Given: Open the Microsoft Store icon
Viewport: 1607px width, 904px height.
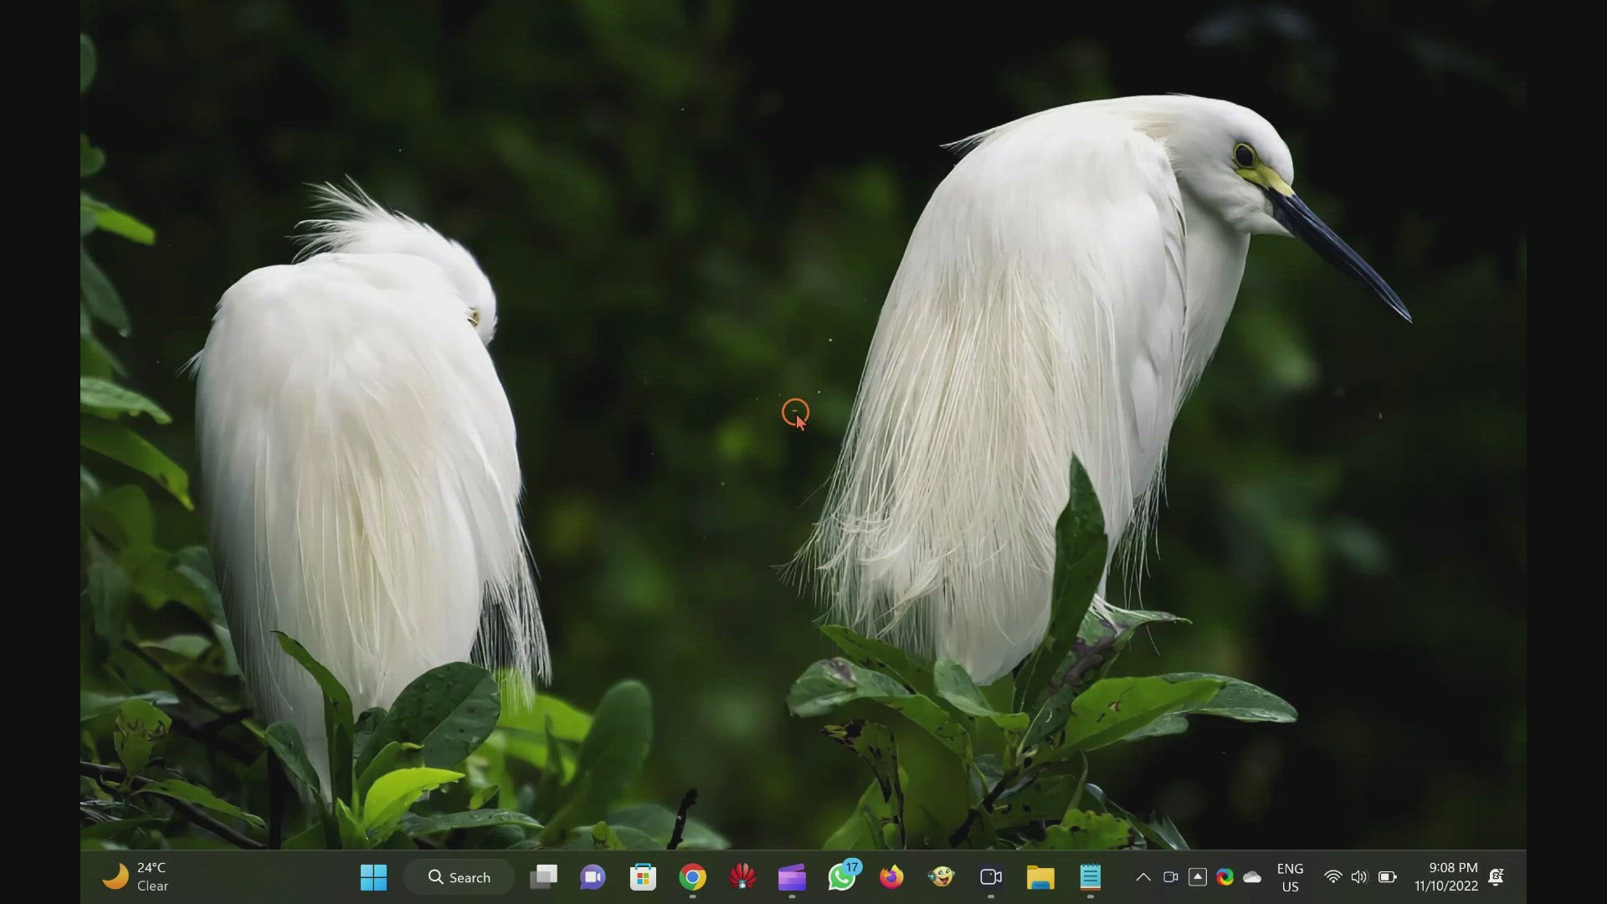Looking at the screenshot, I should click(x=643, y=877).
